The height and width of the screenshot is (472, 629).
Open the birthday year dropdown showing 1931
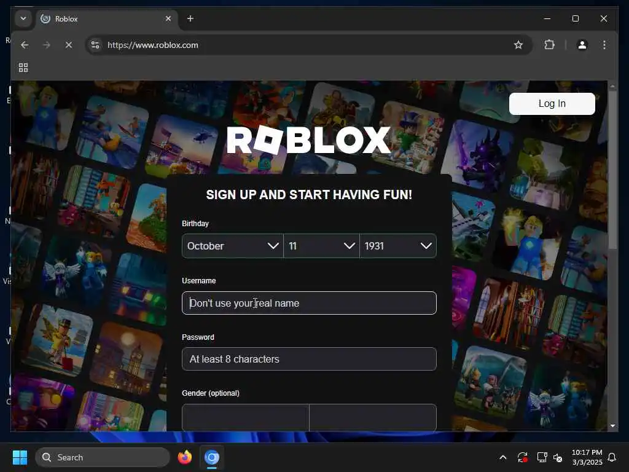pos(398,246)
